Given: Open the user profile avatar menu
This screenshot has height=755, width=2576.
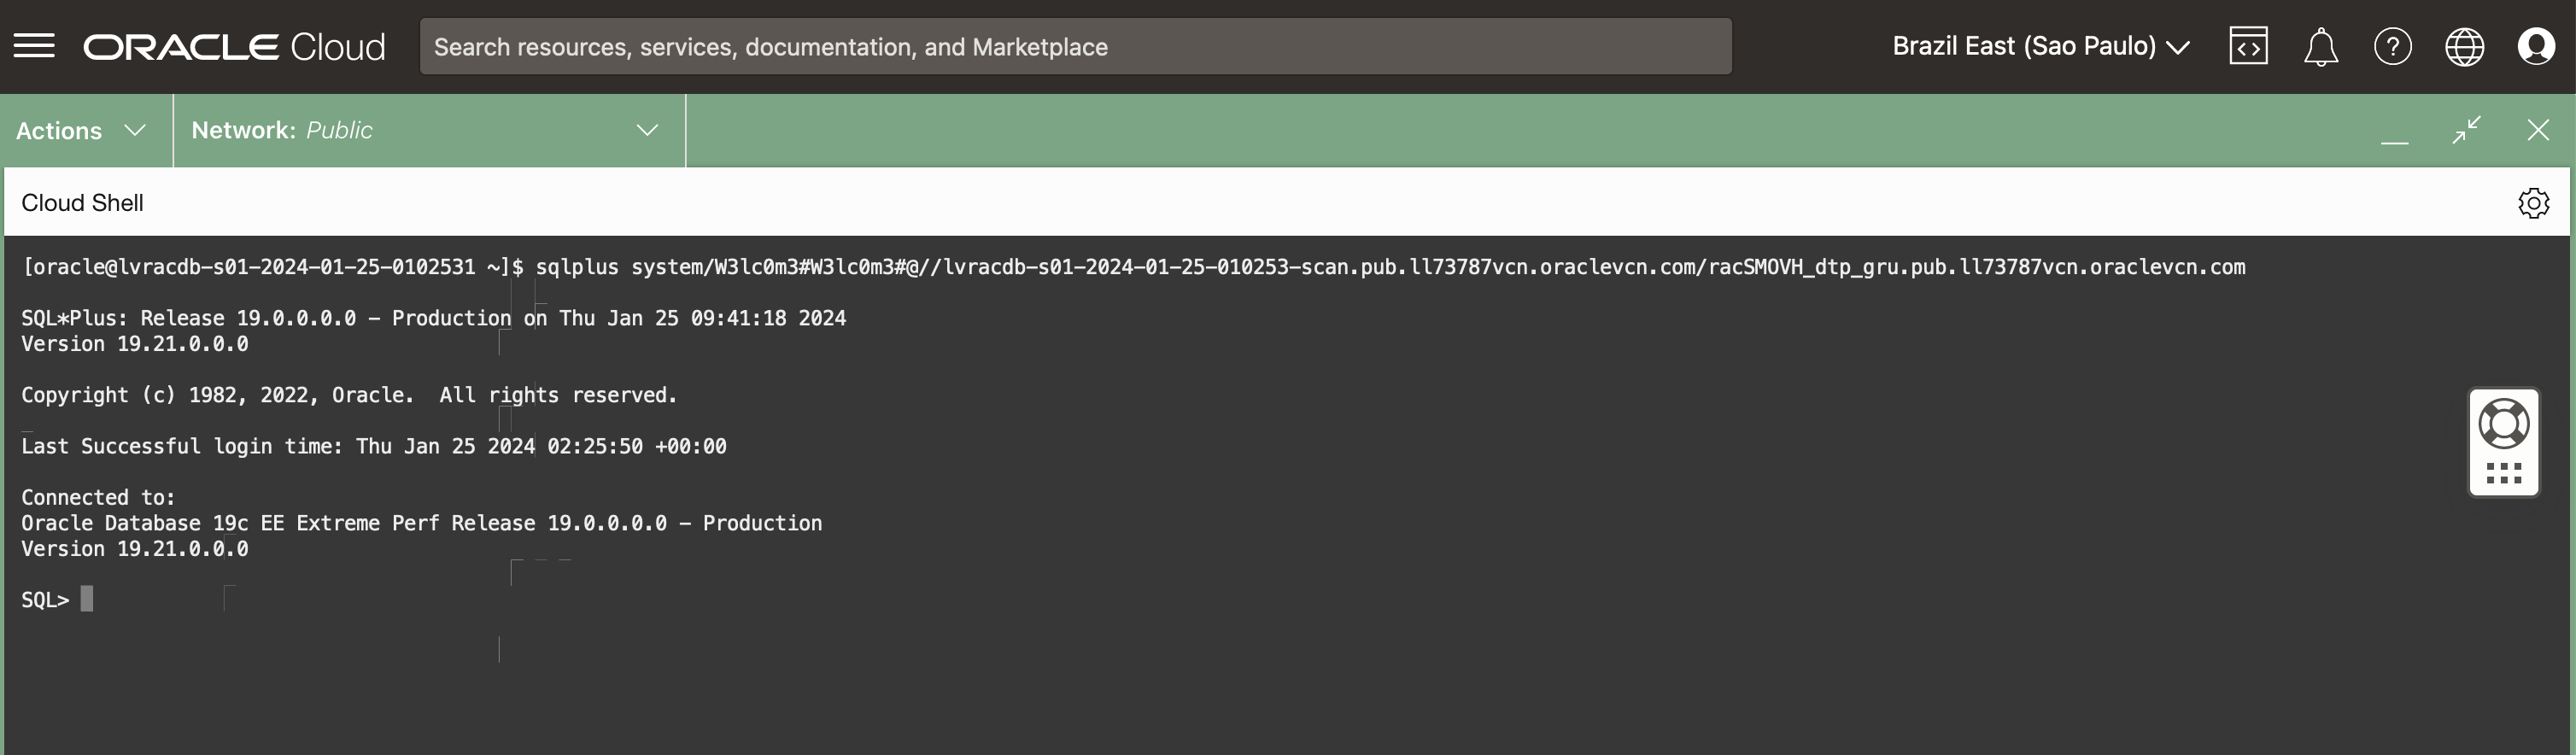Looking at the screenshot, I should [2536, 47].
